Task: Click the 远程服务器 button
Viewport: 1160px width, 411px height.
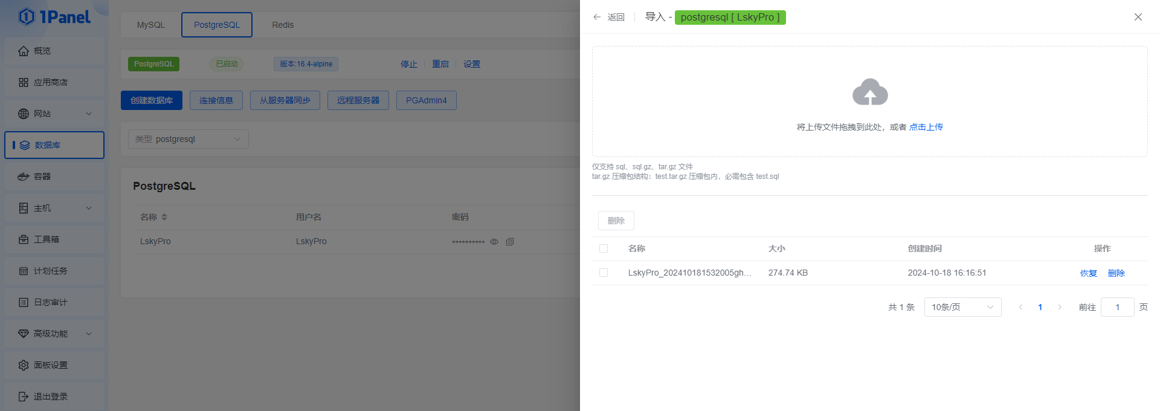Action: (x=358, y=100)
